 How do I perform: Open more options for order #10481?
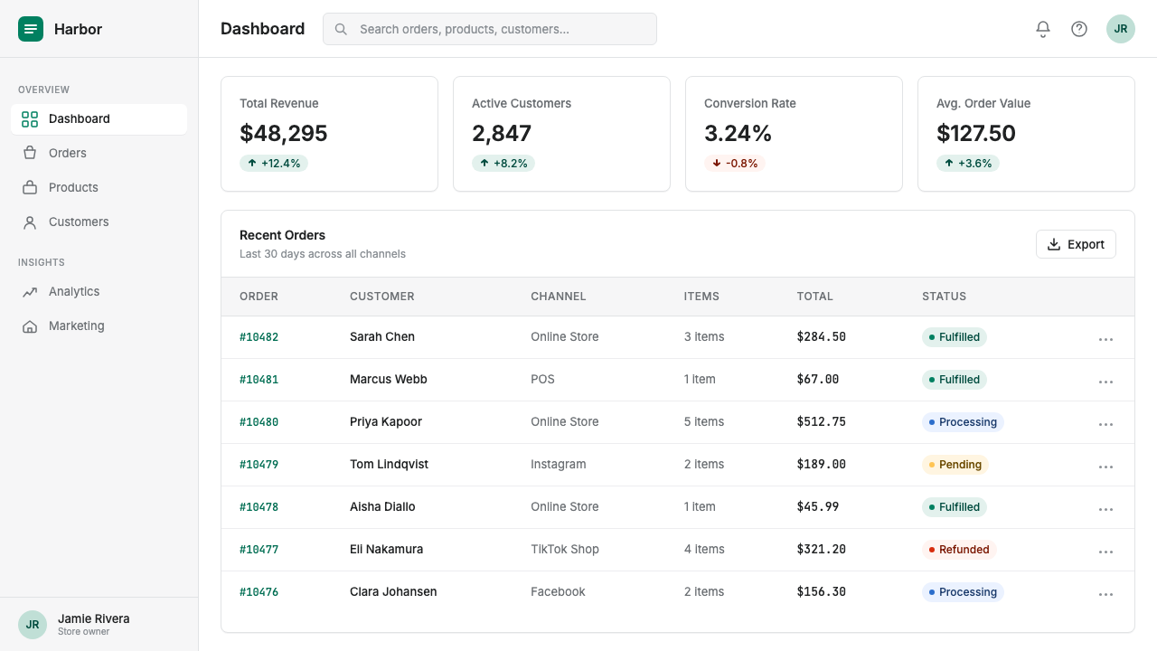click(1105, 382)
